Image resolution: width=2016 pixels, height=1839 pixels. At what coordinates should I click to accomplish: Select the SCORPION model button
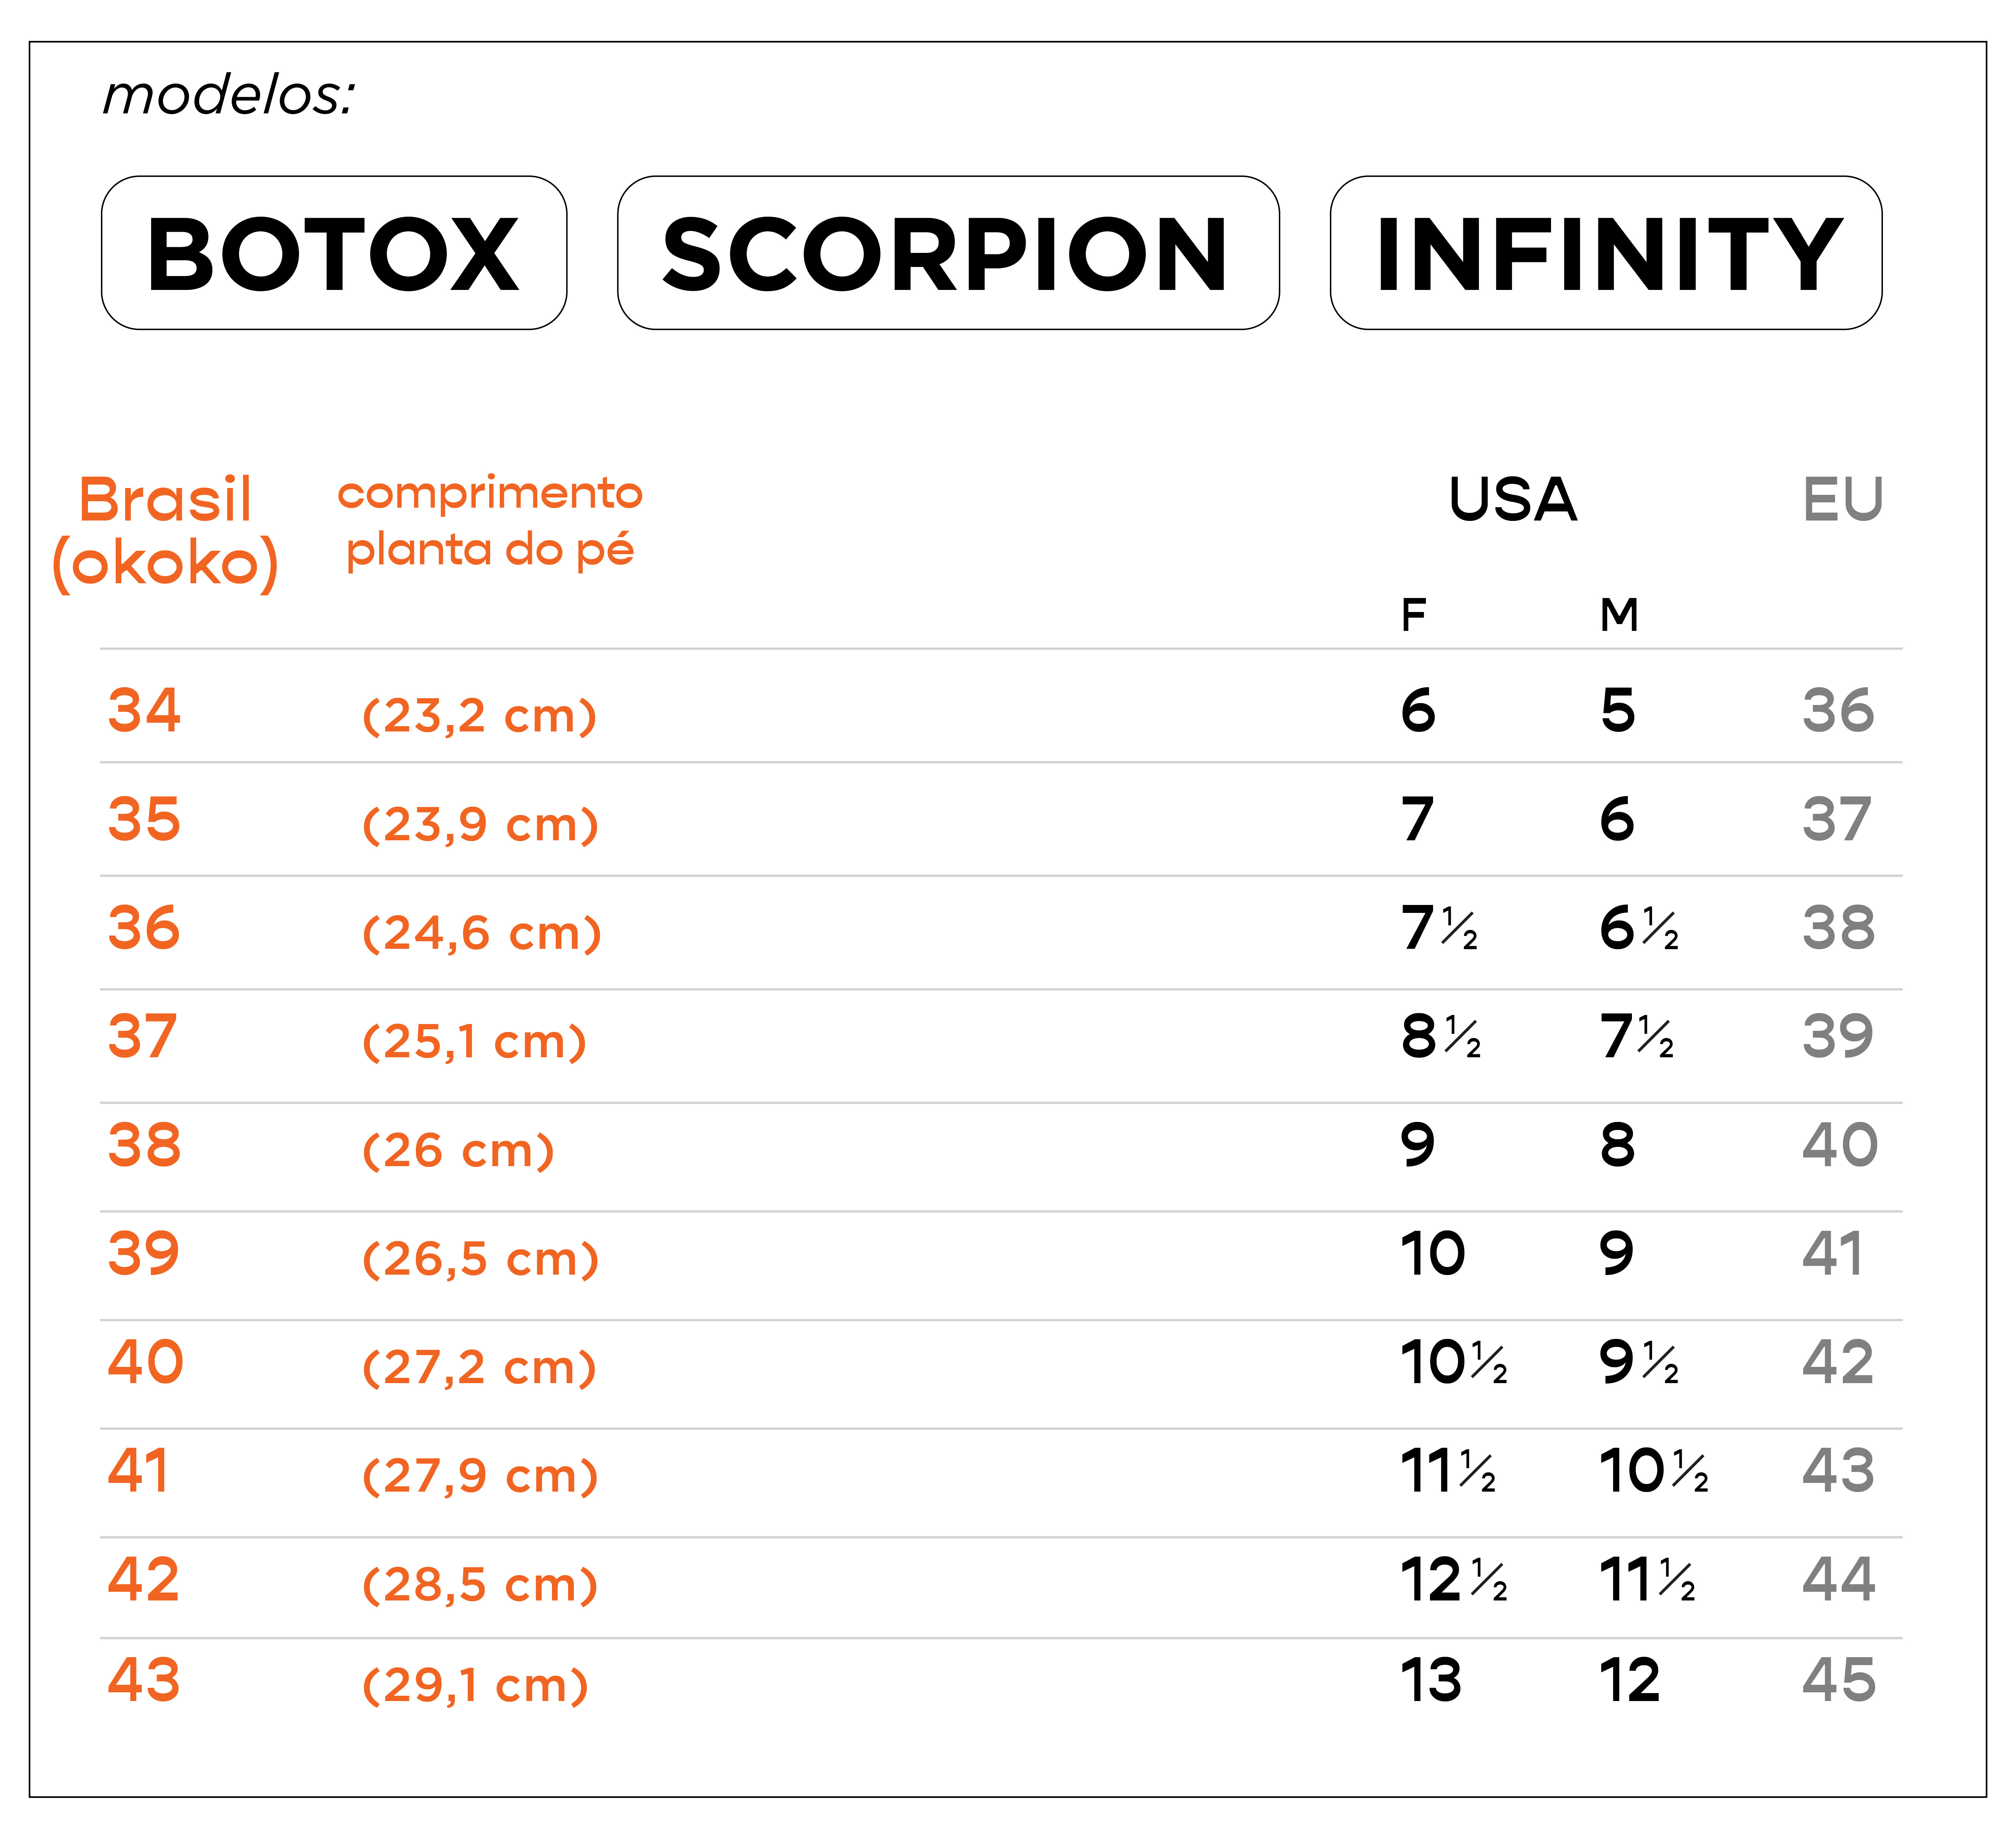coord(948,253)
